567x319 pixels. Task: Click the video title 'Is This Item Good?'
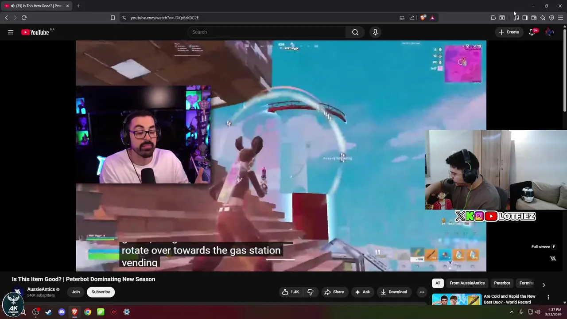tap(83, 279)
